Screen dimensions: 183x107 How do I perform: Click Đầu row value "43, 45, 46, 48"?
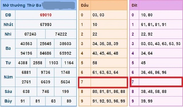pyautogui.click(x=106, y=53)
